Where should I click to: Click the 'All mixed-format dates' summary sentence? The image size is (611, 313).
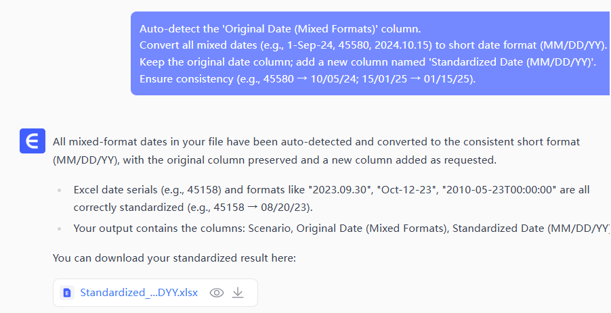pyautogui.click(x=316, y=143)
